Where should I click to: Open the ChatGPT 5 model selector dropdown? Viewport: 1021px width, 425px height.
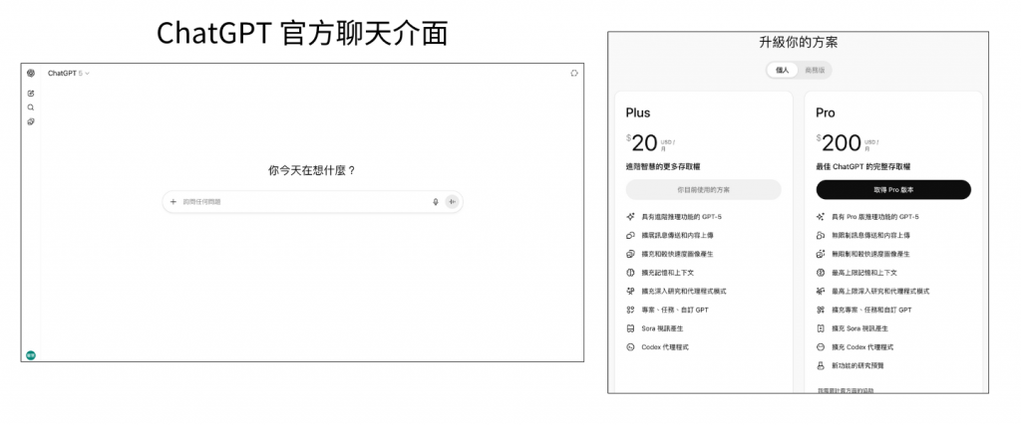(x=69, y=74)
